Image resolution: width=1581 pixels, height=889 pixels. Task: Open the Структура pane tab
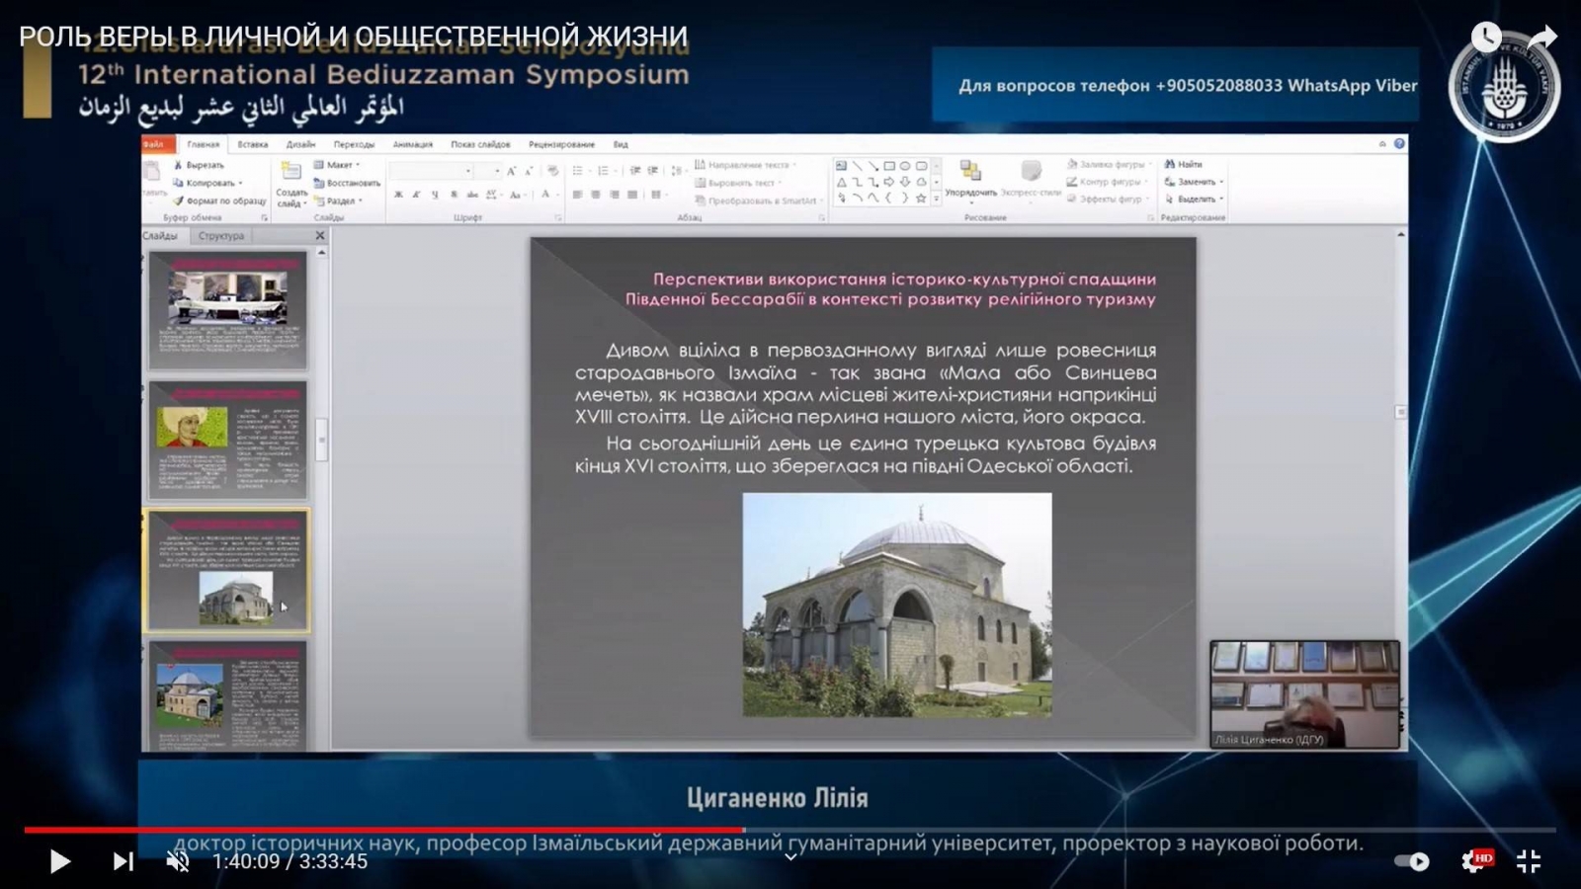tap(220, 236)
